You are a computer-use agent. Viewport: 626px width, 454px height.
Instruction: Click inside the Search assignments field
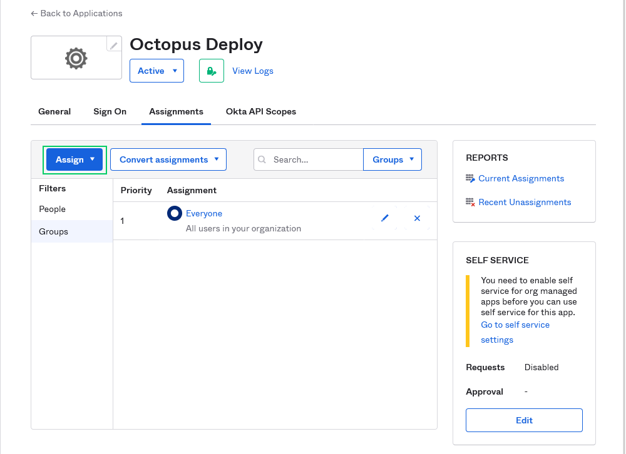point(316,159)
